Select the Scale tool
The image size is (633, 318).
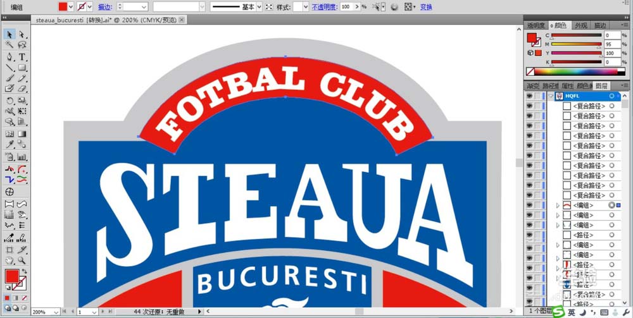tap(22, 101)
